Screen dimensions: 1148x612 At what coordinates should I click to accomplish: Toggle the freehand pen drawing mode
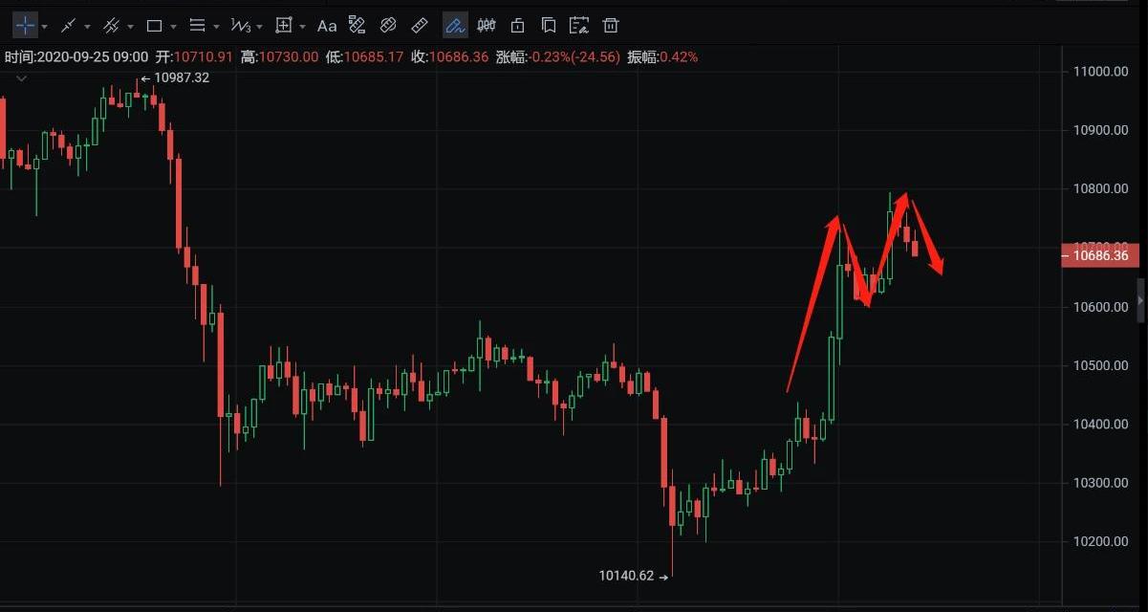click(455, 25)
